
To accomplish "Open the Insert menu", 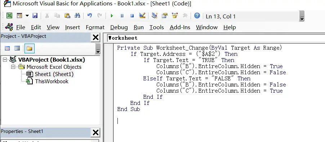I will (72, 27).
